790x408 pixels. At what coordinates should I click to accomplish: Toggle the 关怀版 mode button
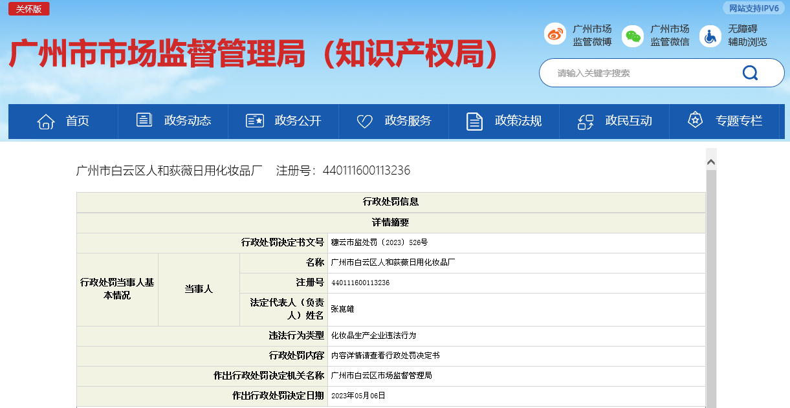pos(29,9)
